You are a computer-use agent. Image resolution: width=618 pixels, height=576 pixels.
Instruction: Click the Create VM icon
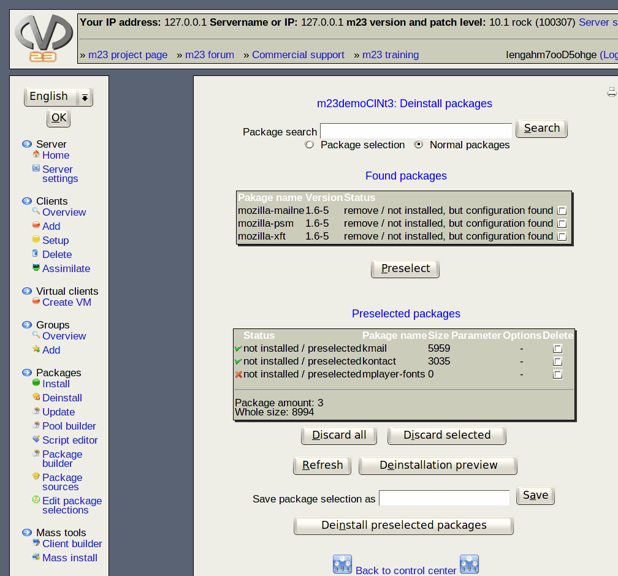[x=36, y=301]
